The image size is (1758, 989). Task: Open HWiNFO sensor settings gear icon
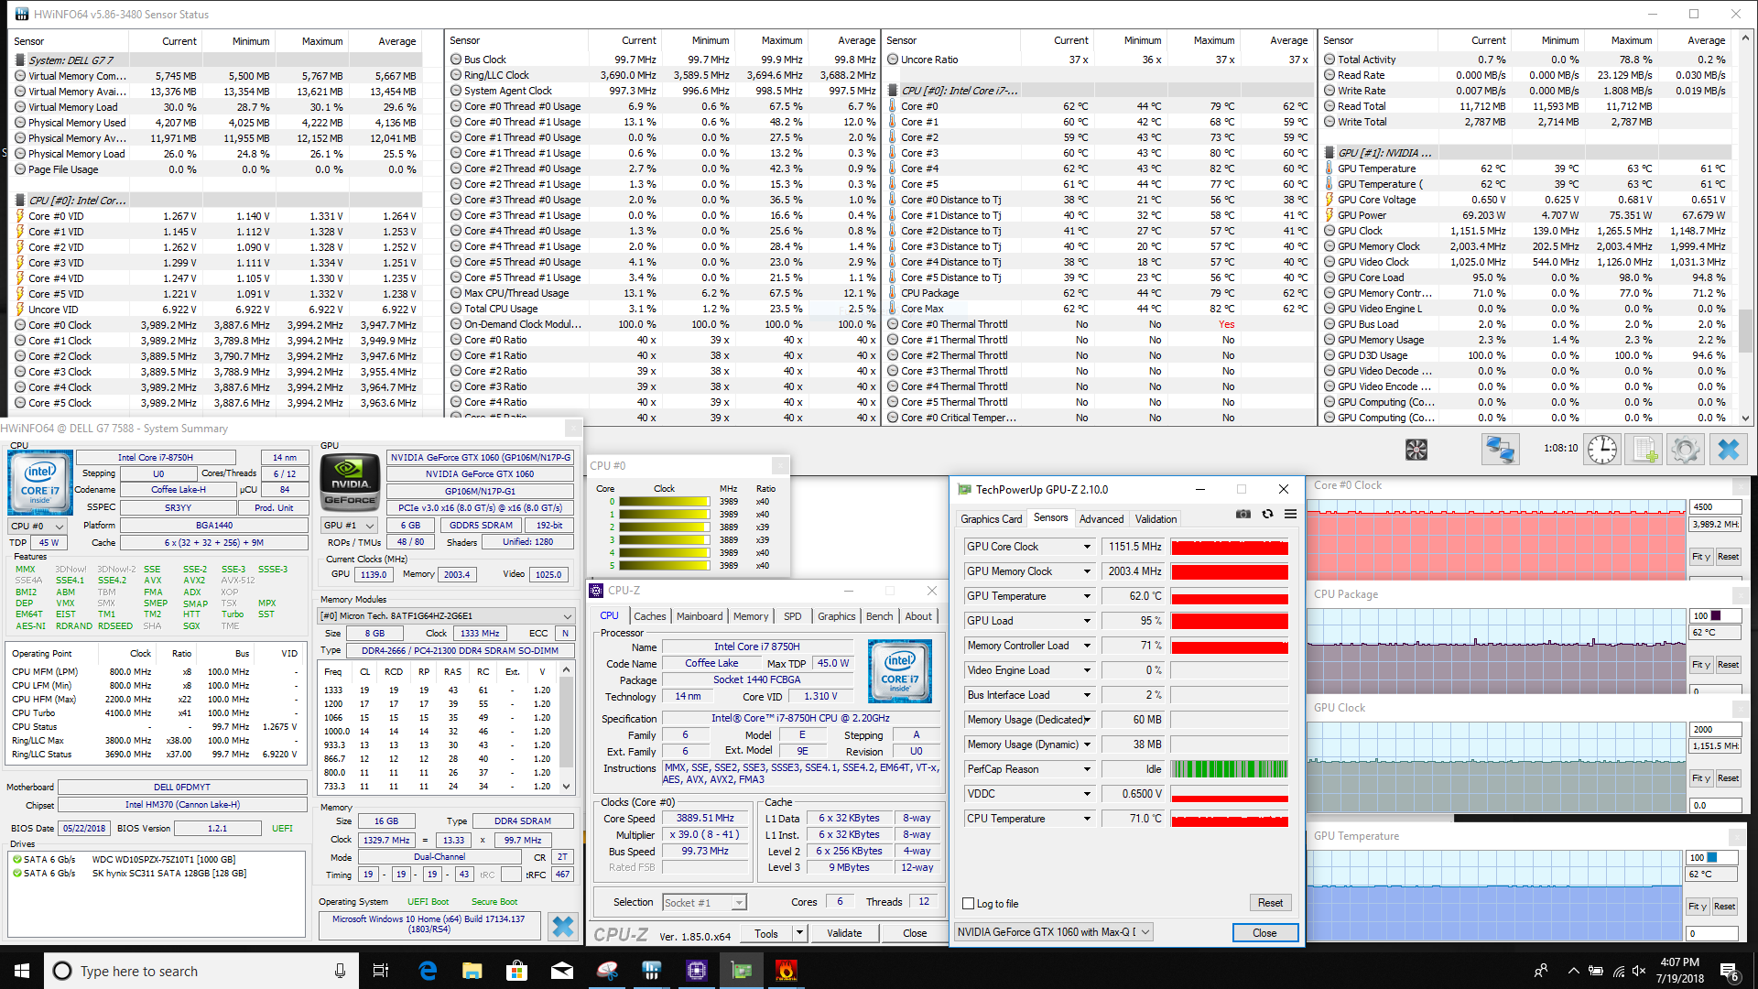point(1686,450)
